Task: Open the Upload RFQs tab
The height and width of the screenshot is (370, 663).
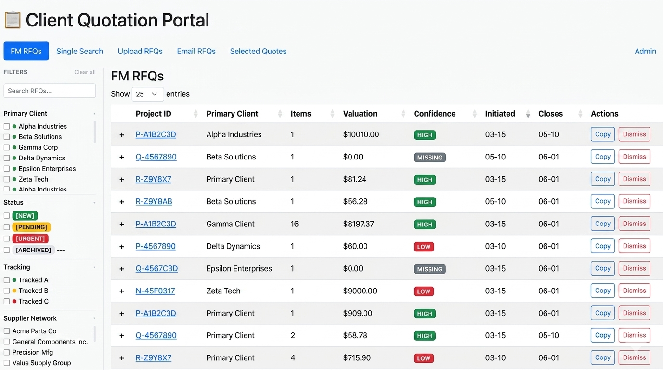Action: [140, 51]
